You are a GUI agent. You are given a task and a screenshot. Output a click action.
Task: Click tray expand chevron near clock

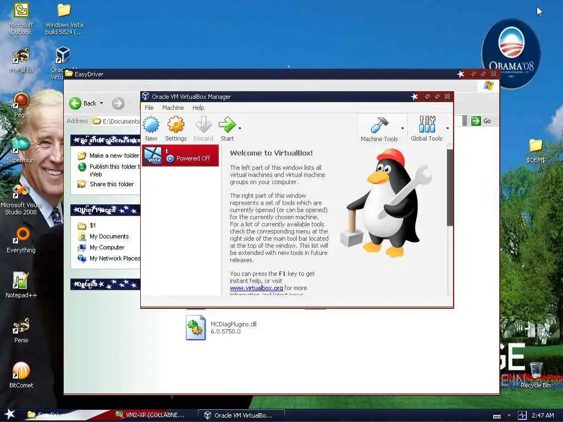pos(509,415)
